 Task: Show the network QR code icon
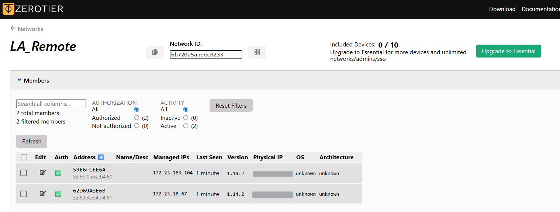[257, 52]
